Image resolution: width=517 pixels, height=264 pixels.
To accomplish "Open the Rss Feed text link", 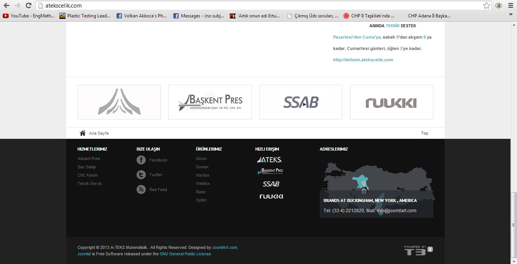I will [158, 189].
